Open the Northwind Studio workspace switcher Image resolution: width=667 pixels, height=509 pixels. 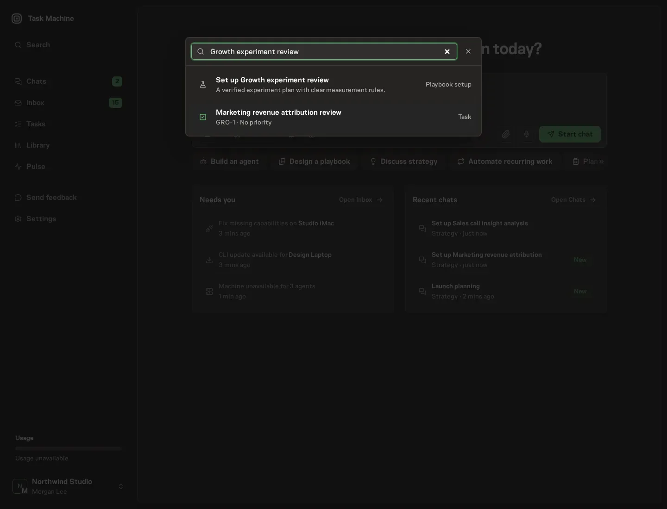(69, 486)
